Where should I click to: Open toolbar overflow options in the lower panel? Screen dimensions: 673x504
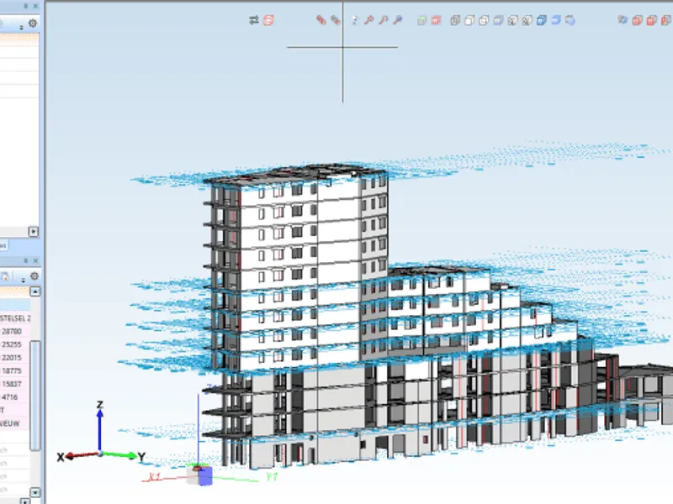[x=24, y=280]
